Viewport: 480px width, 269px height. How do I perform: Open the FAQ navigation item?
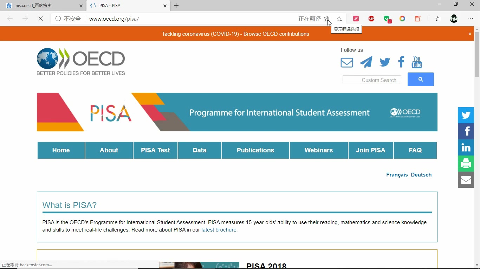tap(415, 150)
